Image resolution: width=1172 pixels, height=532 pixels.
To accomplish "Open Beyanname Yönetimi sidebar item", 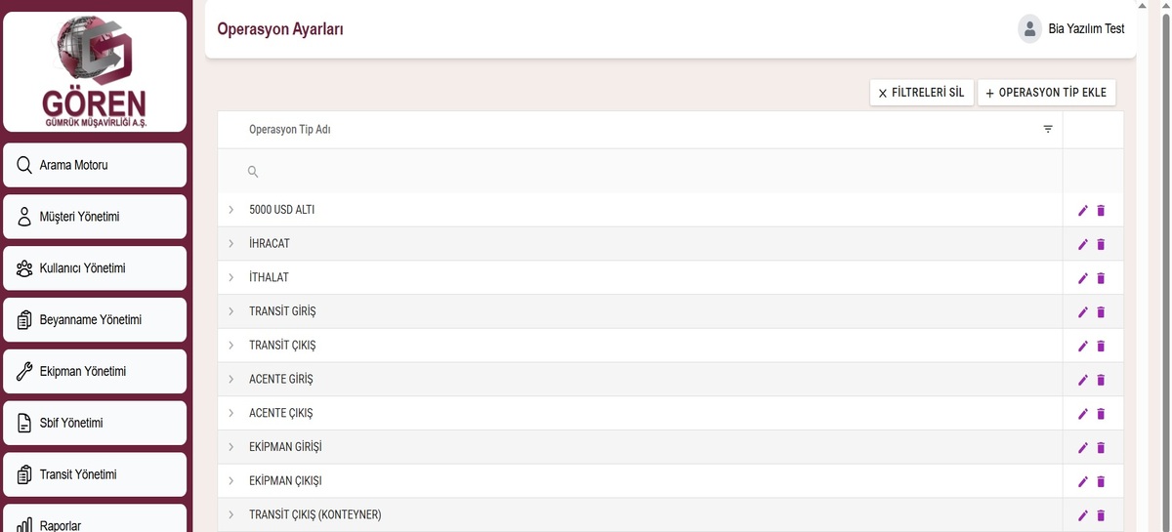I will 95,320.
